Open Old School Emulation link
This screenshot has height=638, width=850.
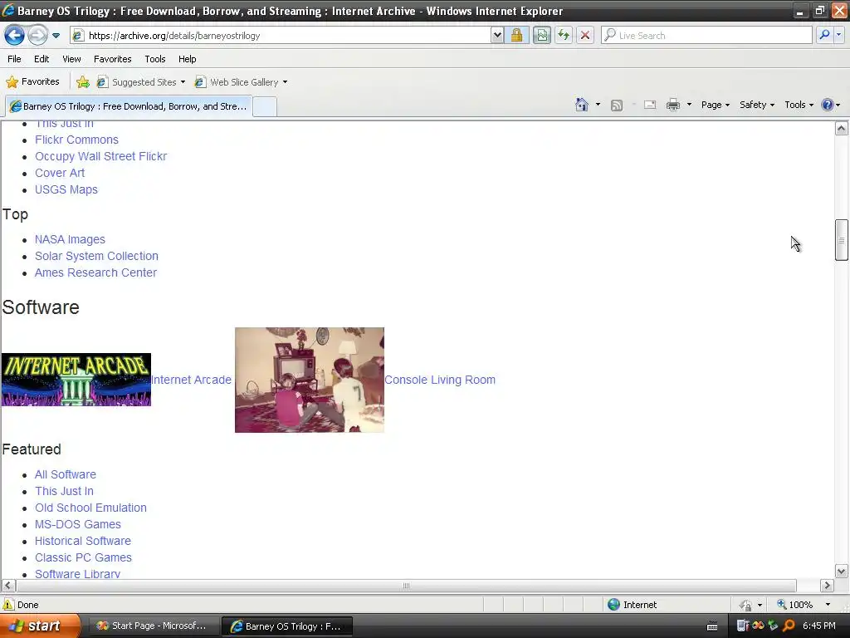[90, 508]
